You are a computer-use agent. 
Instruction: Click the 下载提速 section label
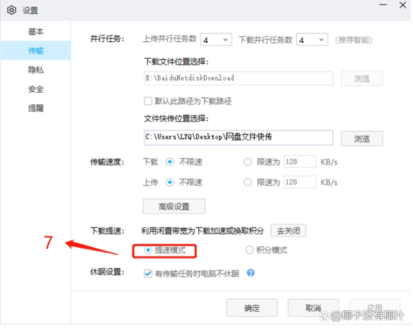[107, 231]
